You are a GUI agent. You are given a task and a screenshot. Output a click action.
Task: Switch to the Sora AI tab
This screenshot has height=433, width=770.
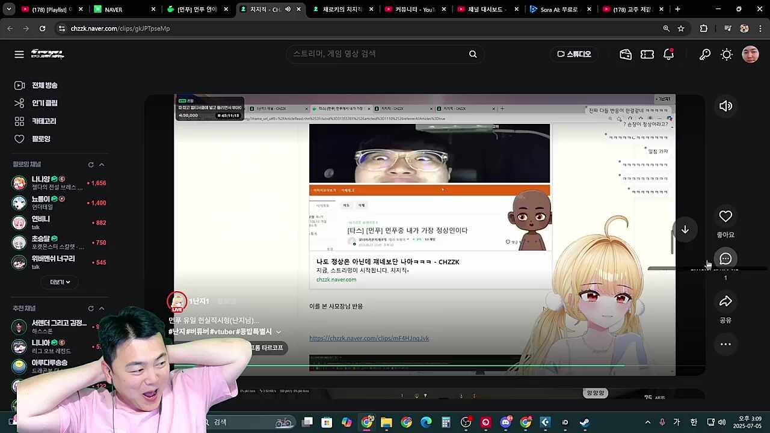click(x=561, y=10)
